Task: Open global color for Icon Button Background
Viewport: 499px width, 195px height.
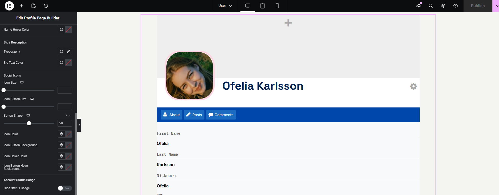Action: pos(61,145)
